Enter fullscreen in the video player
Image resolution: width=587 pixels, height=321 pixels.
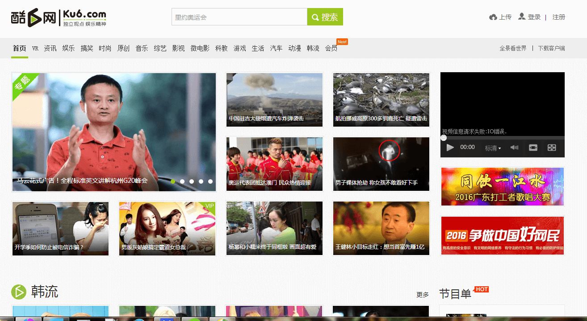552,148
